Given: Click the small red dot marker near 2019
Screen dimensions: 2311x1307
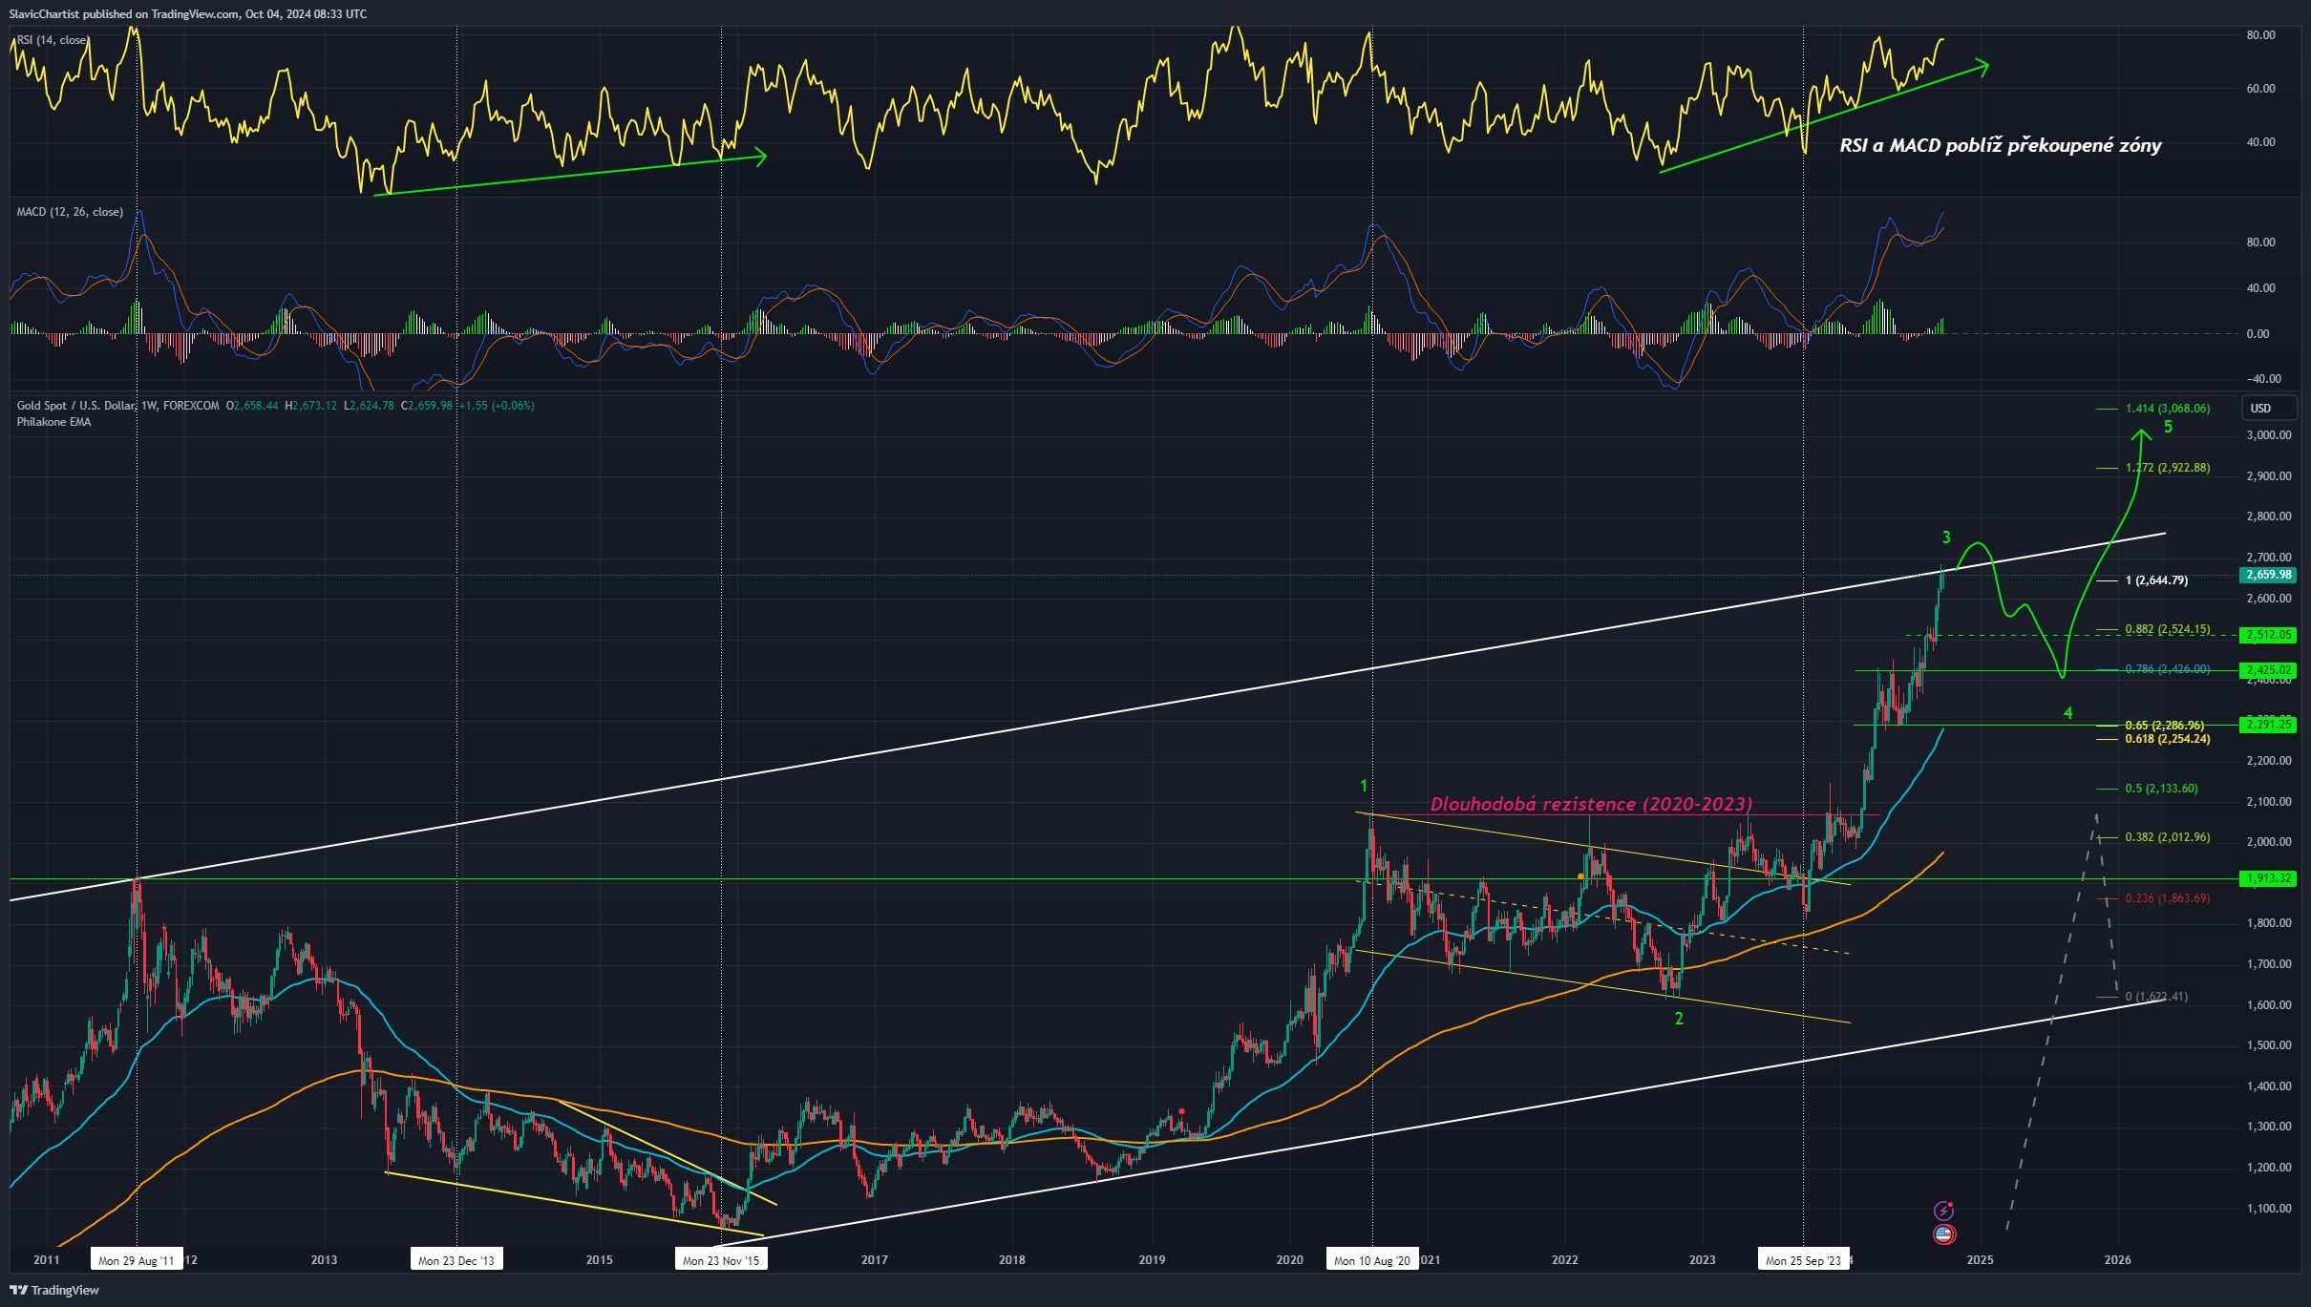Looking at the screenshot, I should pyautogui.click(x=1182, y=1110).
